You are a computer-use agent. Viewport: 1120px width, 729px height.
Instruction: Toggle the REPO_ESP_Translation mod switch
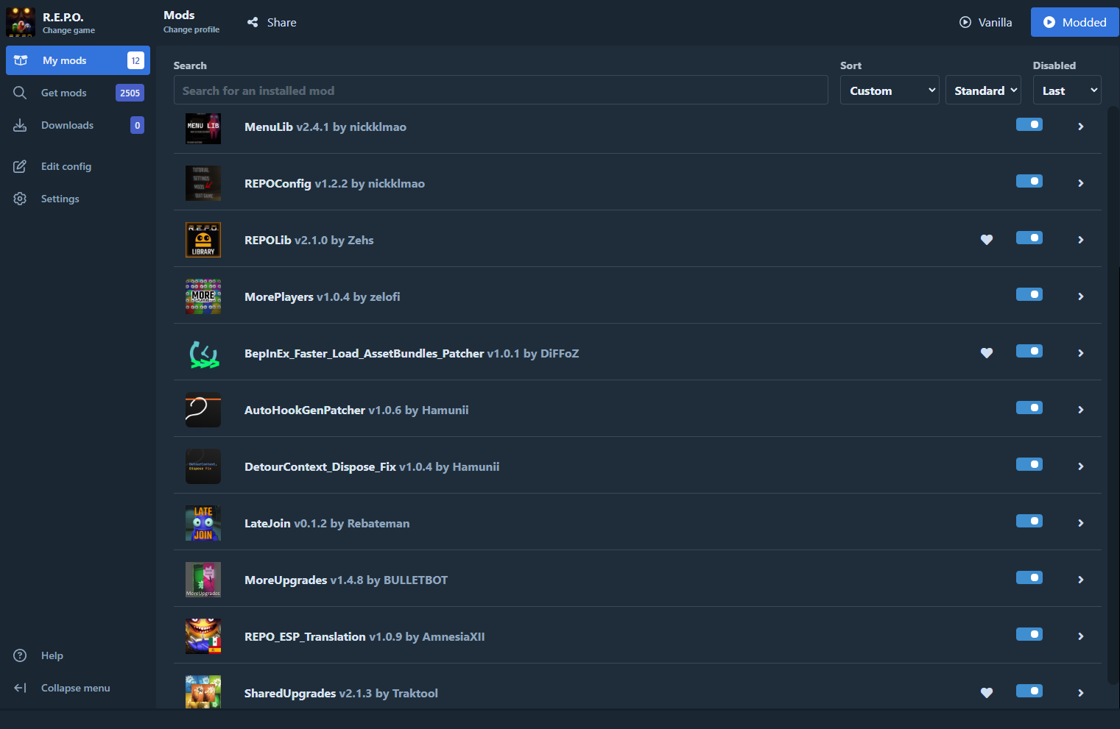click(x=1029, y=634)
